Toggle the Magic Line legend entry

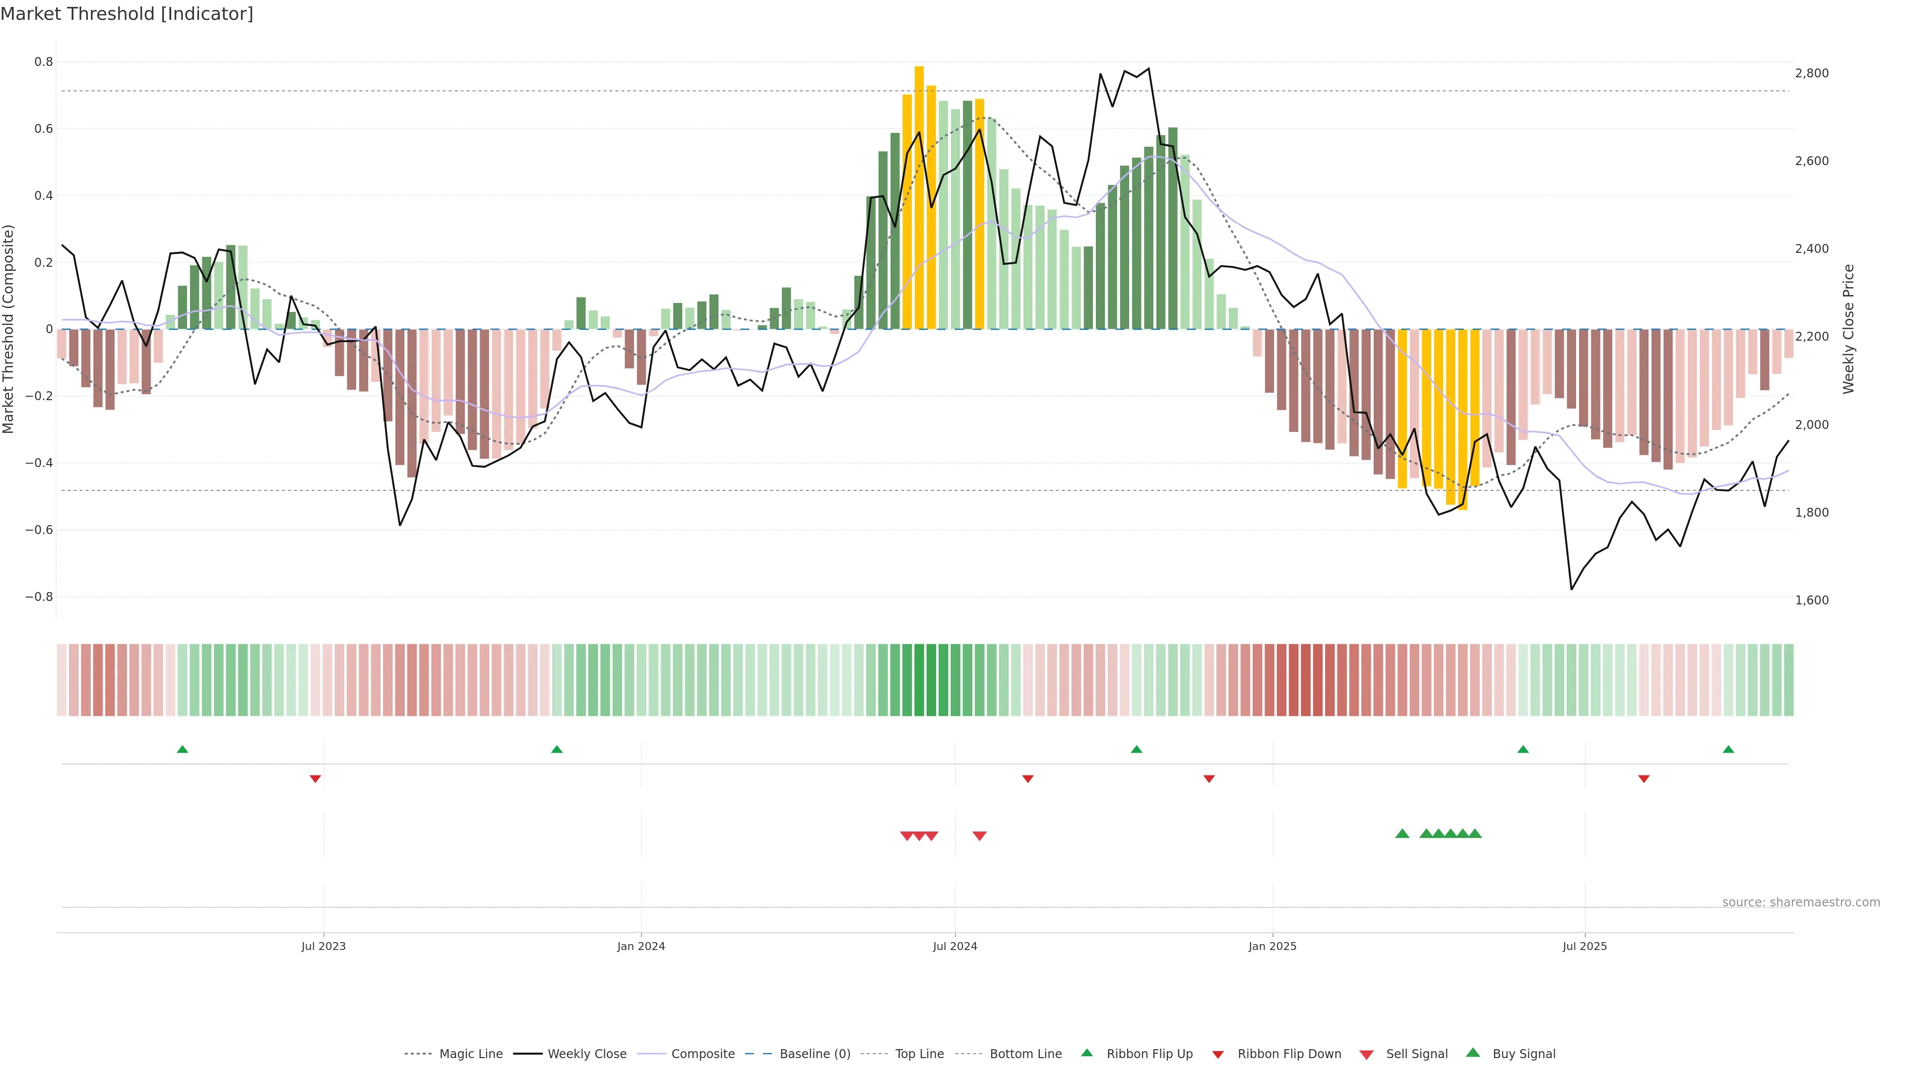tap(470, 1054)
